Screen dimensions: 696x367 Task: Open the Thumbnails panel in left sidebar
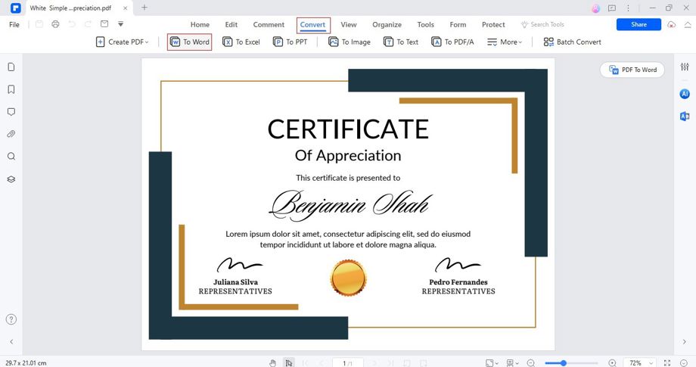tap(11, 67)
